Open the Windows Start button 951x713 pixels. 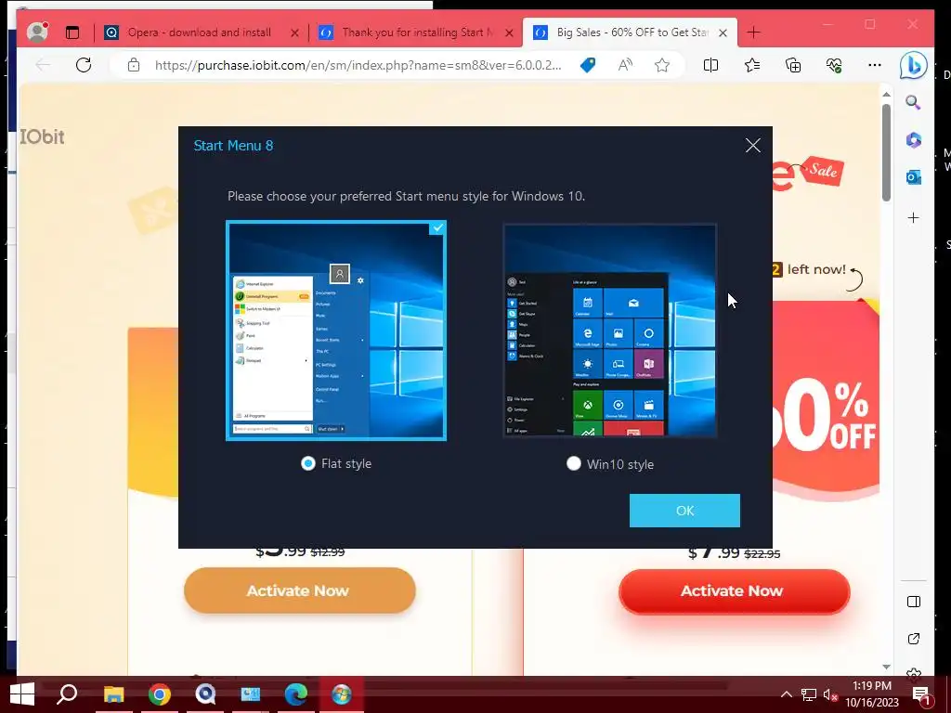tap(22, 694)
